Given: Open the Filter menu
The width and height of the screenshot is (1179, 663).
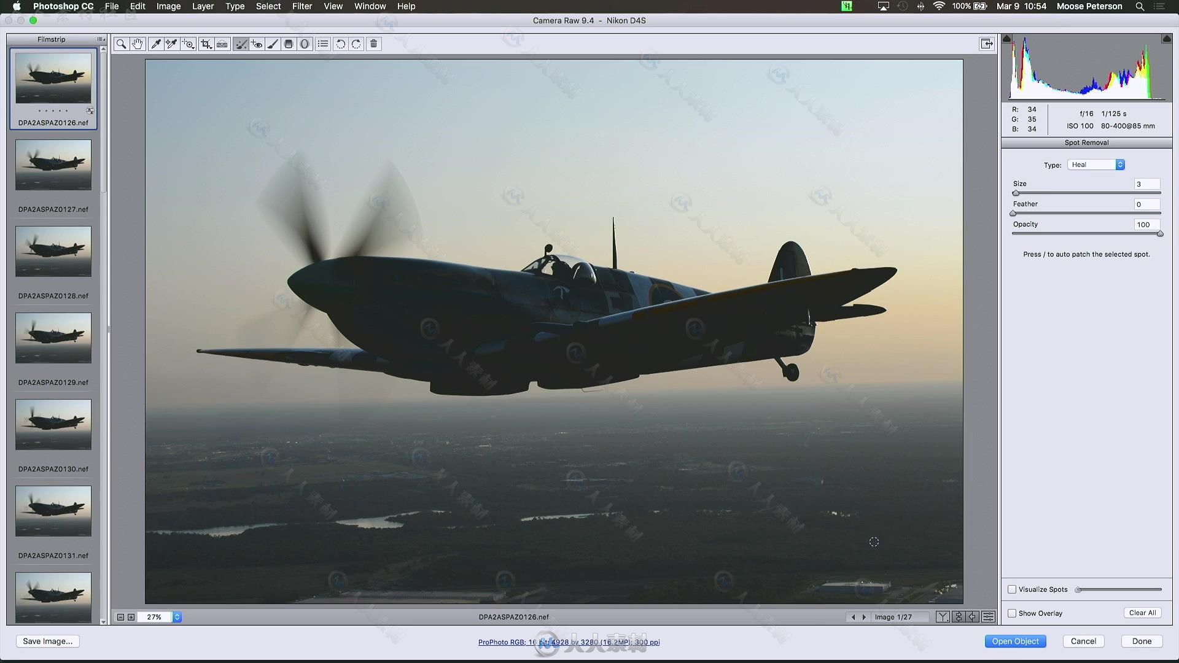Looking at the screenshot, I should click(x=302, y=6).
